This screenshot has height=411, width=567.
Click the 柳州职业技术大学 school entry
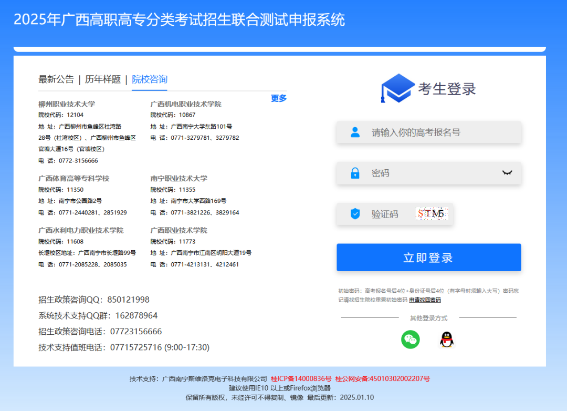[67, 104]
